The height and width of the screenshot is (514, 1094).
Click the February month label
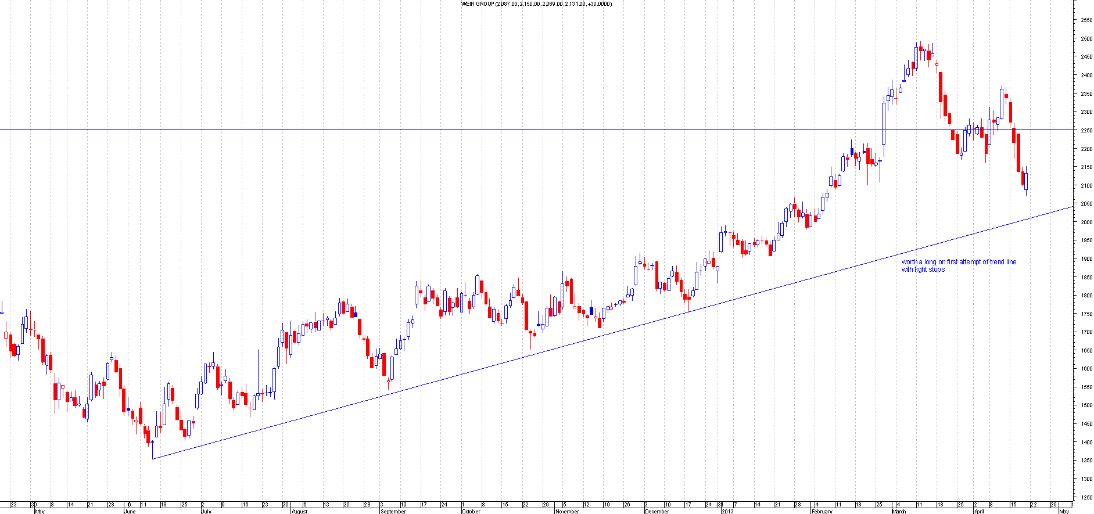pos(822,511)
